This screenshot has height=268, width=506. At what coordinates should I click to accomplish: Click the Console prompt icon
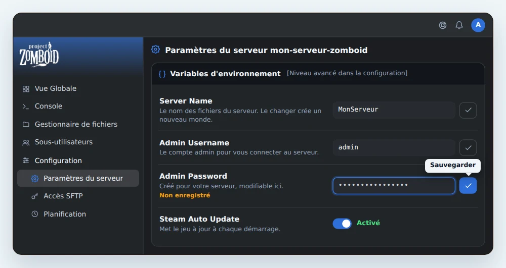pos(26,106)
